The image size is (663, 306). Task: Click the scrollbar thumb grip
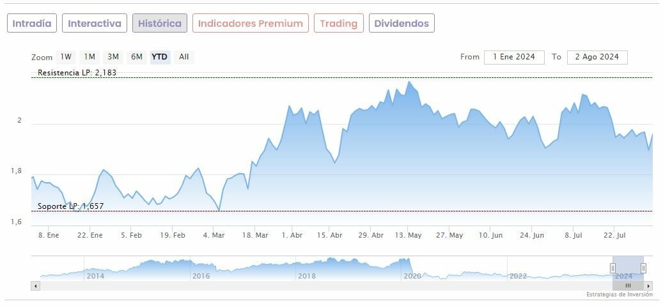(x=628, y=286)
